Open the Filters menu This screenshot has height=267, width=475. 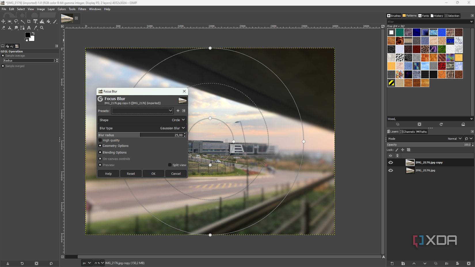coord(82,9)
